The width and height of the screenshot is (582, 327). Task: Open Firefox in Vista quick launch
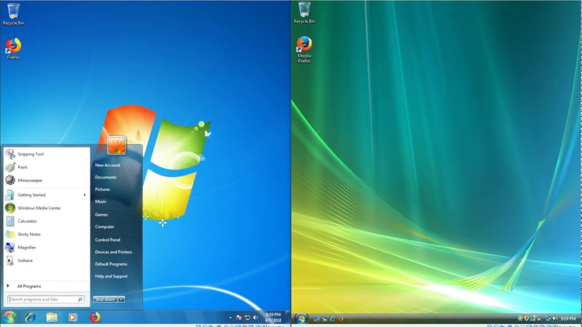[x=340, y=319]
